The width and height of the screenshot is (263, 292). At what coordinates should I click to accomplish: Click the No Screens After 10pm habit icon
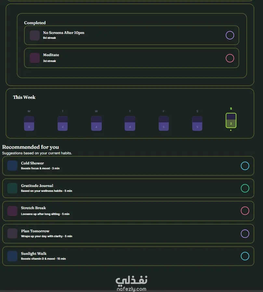pos(35,35)
